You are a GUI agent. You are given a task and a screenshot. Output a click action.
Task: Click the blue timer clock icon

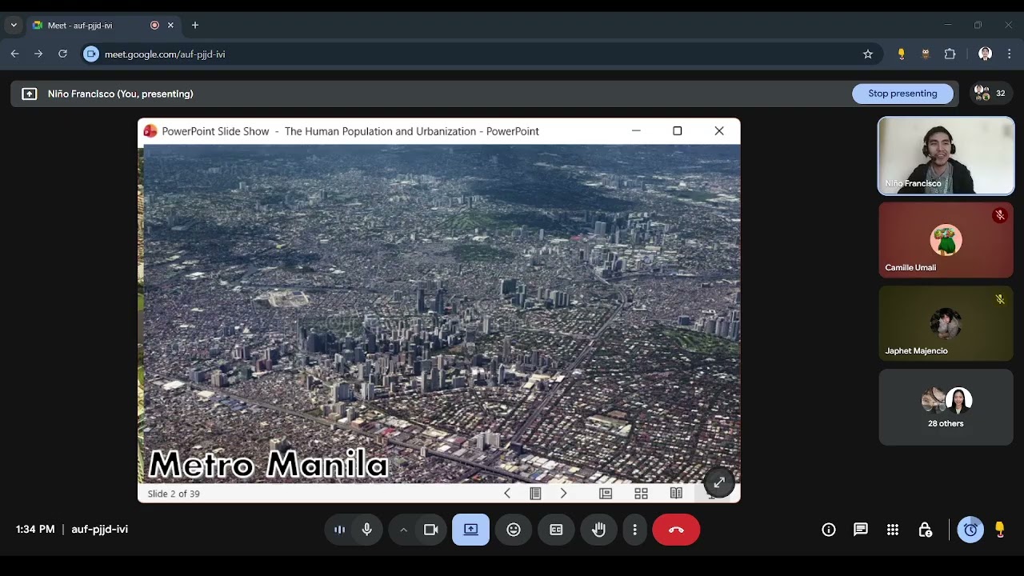tap(970, 530)
